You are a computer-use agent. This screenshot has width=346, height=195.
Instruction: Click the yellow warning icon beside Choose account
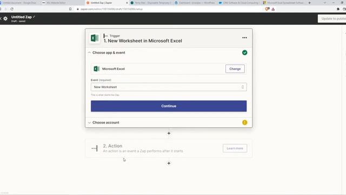pyautogui.click(x=244, y=122)
